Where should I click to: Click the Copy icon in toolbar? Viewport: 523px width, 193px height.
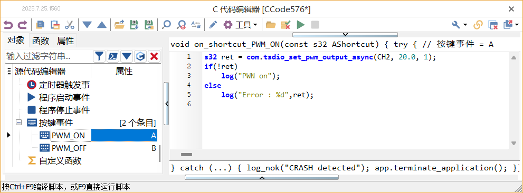coord(40,25)
